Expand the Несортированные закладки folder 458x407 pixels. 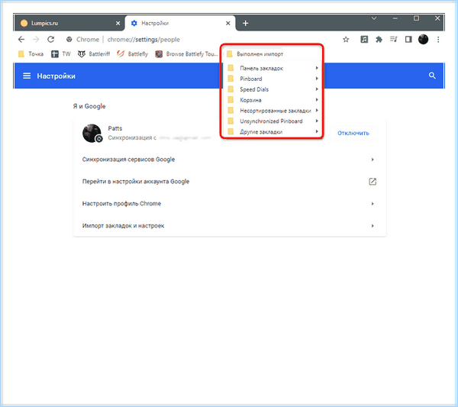(x=273, y=111)
